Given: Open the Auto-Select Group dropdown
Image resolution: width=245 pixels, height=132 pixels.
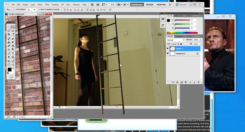Looking at the screenshot, I should pos(31,10).
